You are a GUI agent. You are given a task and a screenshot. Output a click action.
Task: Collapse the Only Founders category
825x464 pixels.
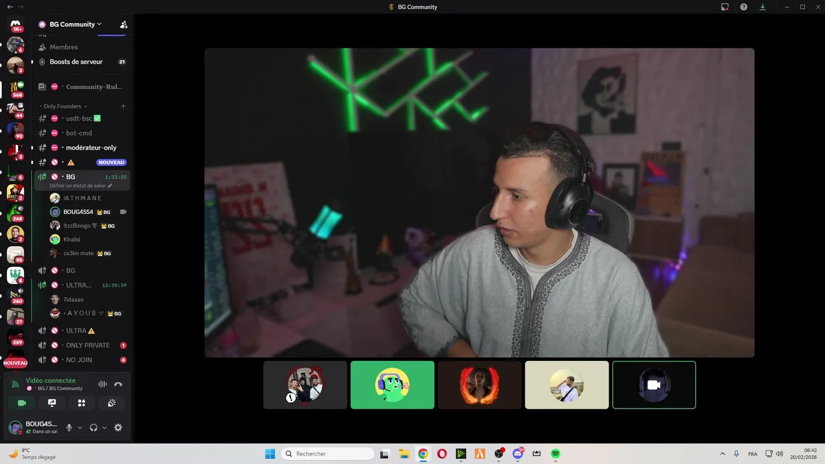[x=64, y=106]
